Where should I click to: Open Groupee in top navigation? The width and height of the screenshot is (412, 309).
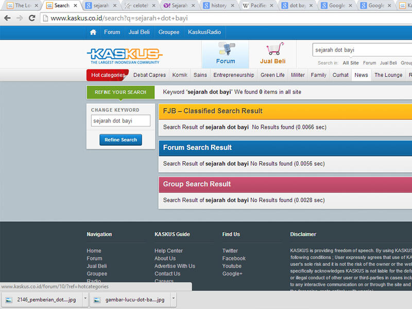coord(169,32)
